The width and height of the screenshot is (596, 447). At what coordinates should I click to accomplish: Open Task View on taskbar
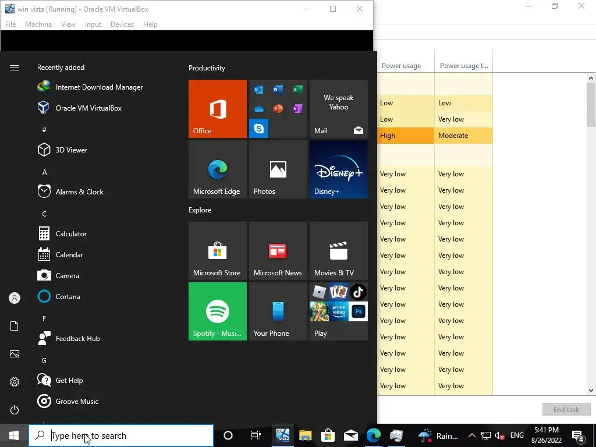[256, 435]
